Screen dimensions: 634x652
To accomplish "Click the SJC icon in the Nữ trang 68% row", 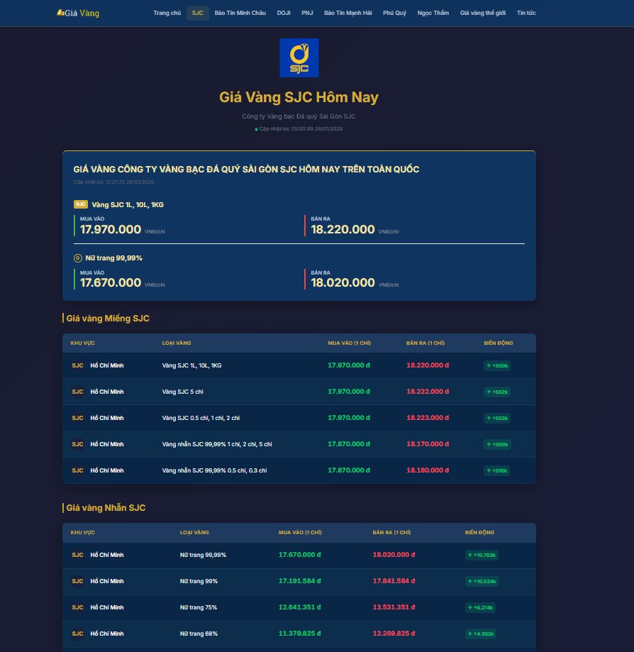I will pyautogui.click(x=77, y=634).
